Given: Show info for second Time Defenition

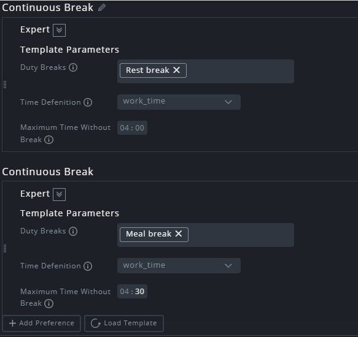Looking at the screenshot, I should [x=88, y=266].
